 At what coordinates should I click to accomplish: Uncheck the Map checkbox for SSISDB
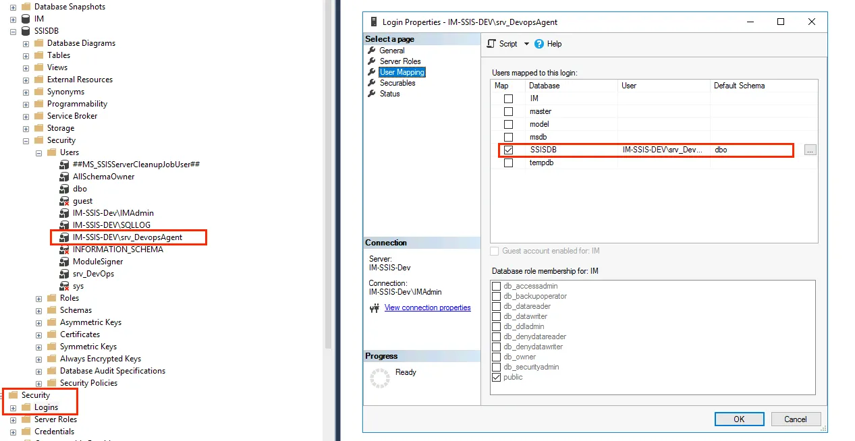point(508,150)
